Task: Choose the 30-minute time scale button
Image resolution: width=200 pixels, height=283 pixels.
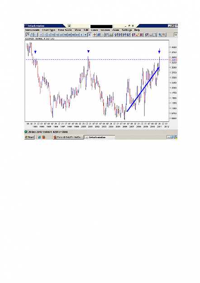Action: (62, 35)
